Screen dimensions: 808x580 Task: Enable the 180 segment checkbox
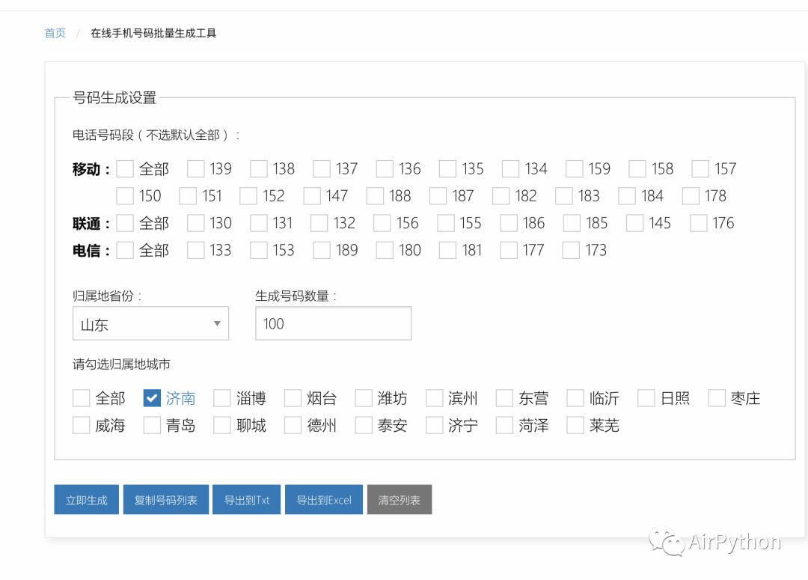[385, 250]
